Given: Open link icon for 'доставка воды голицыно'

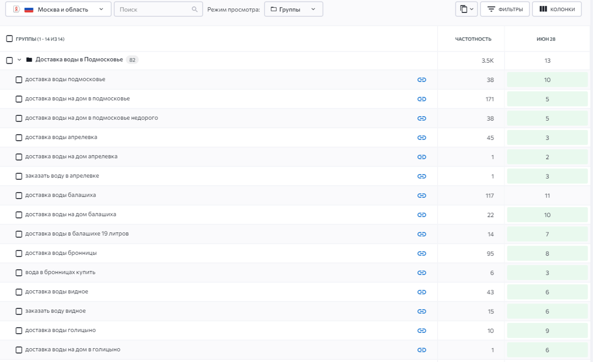Looking at the screenshot, I should point(421,331).
